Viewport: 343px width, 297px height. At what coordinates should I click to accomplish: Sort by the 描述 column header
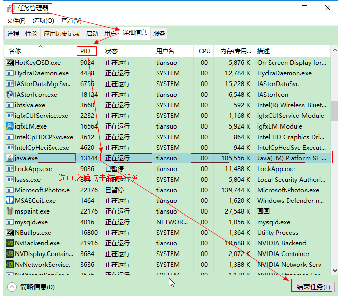[292, 51]
